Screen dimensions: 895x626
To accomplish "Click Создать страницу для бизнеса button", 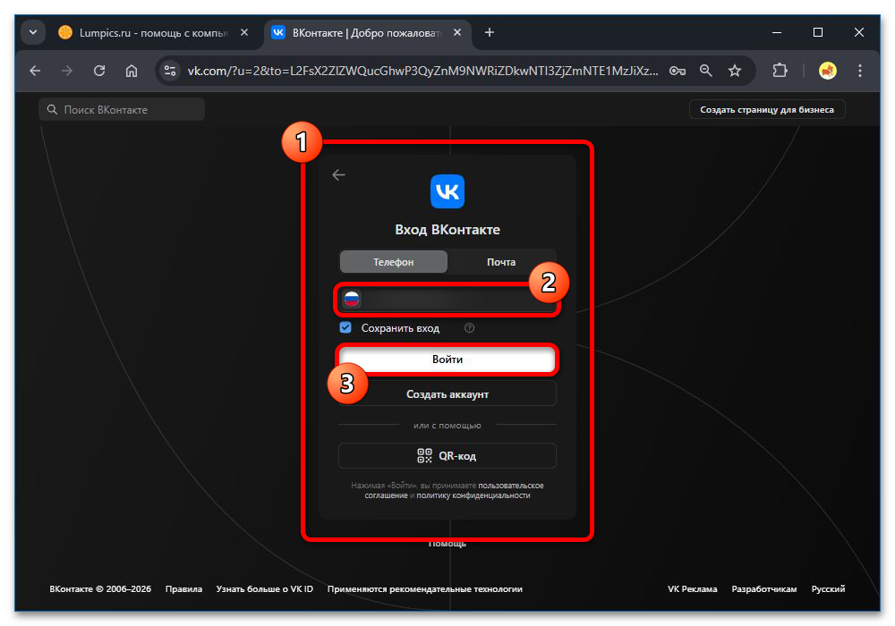I will click(x=767, y=109).
